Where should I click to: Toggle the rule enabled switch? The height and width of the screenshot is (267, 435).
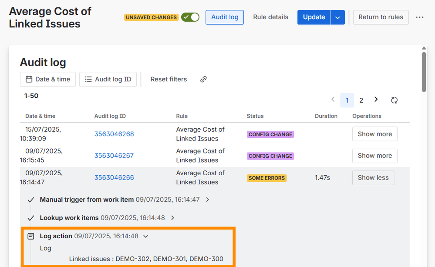[x=190, y=17]
